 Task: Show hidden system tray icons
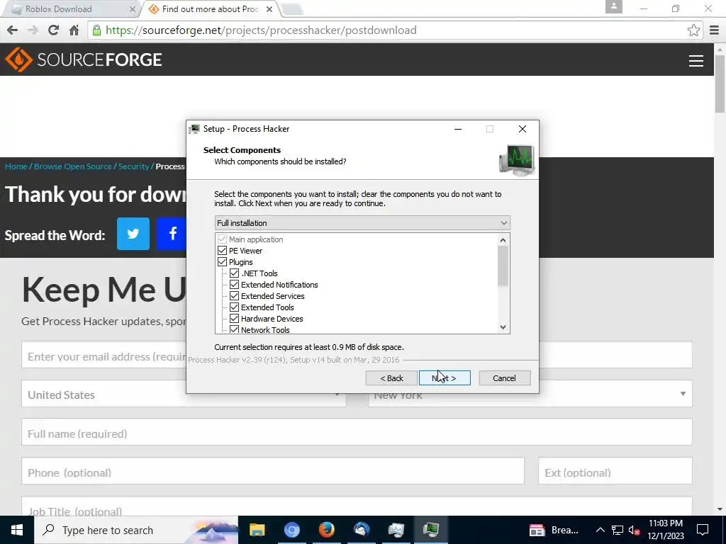600,530
